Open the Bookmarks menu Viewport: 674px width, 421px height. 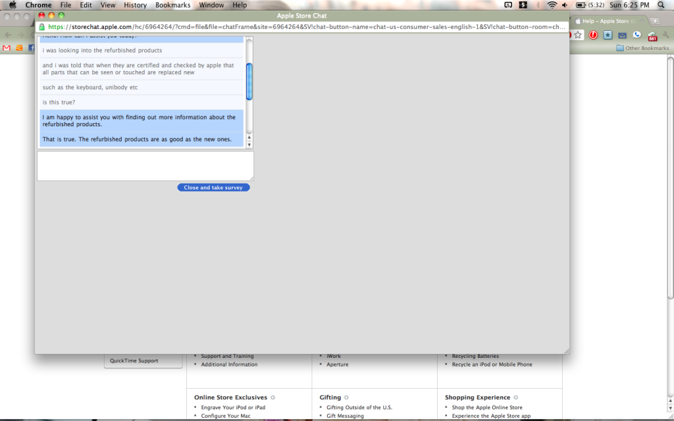pyautogui.click(x=173, y=5)
